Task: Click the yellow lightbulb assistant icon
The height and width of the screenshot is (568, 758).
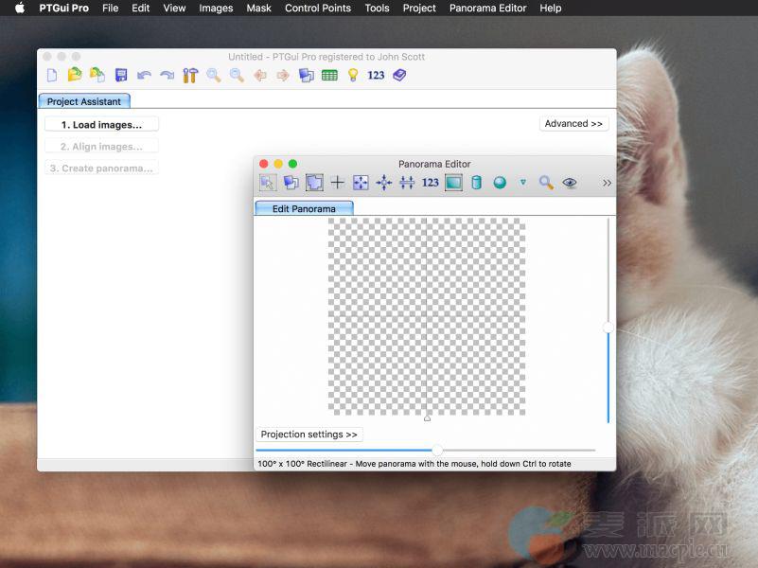Action: point(353,75)
